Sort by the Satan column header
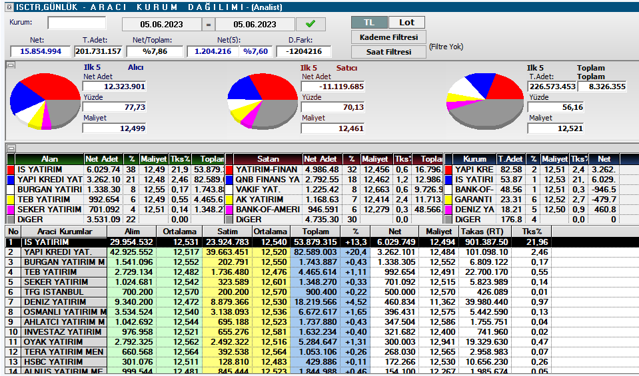Image resolution: width=639 pixels, height=376 pixels. click(268, 158)
